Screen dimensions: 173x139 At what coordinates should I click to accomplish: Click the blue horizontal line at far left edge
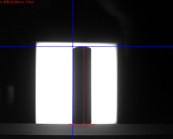pyautogui.click(x=2, y=46)
